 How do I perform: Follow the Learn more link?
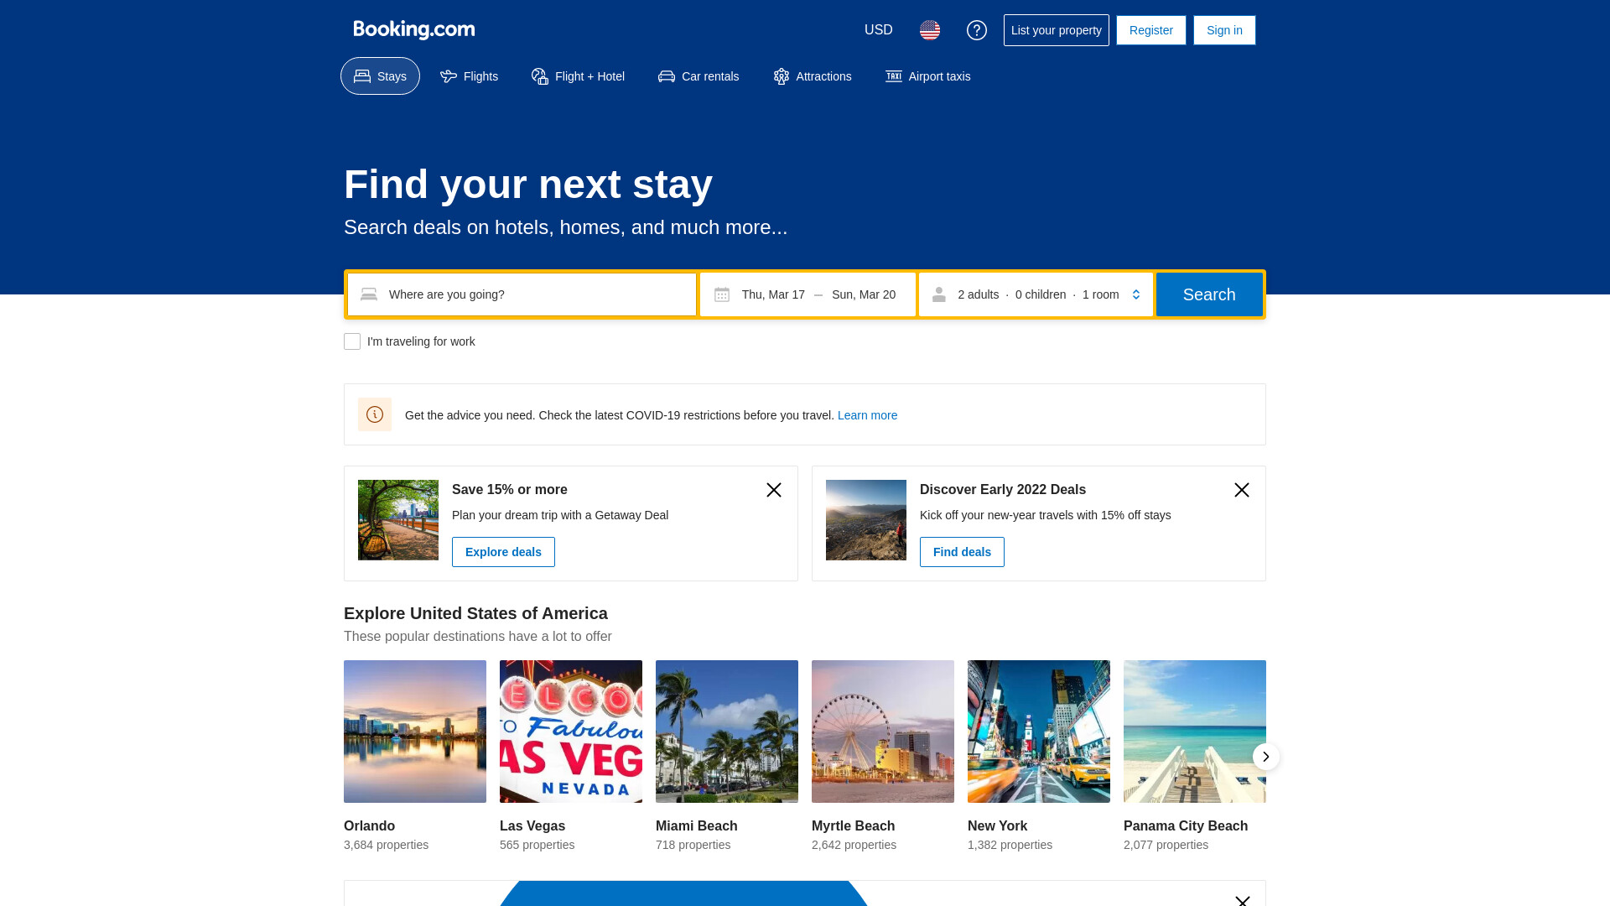click(867, 415)
